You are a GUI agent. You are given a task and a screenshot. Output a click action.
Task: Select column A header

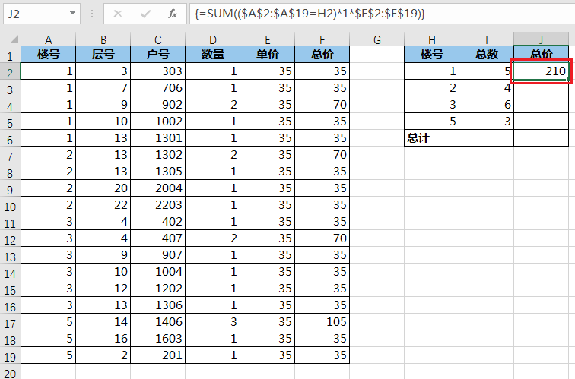point(48,39)
